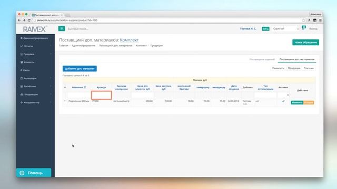Viewport: 337px width, 189px height.
Task: Click the Главная breadcrumb link
Action: [64, 46]
